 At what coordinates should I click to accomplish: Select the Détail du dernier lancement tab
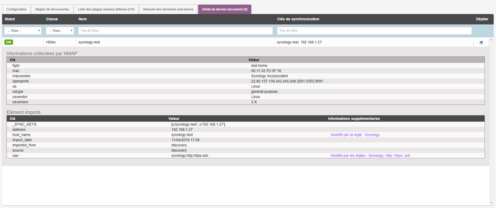click(x=224, y=9)
